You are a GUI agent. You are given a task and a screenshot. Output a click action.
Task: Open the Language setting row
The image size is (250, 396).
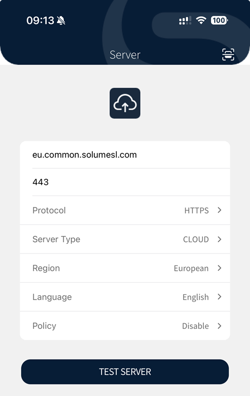tap(125, 297)
